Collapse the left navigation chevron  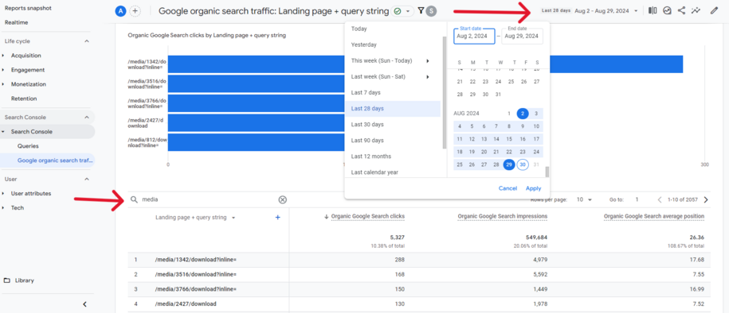84,304
